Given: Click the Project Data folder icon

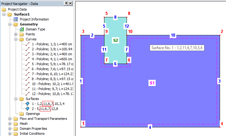Looking at the screenshot, I should [x=4, y=9].
